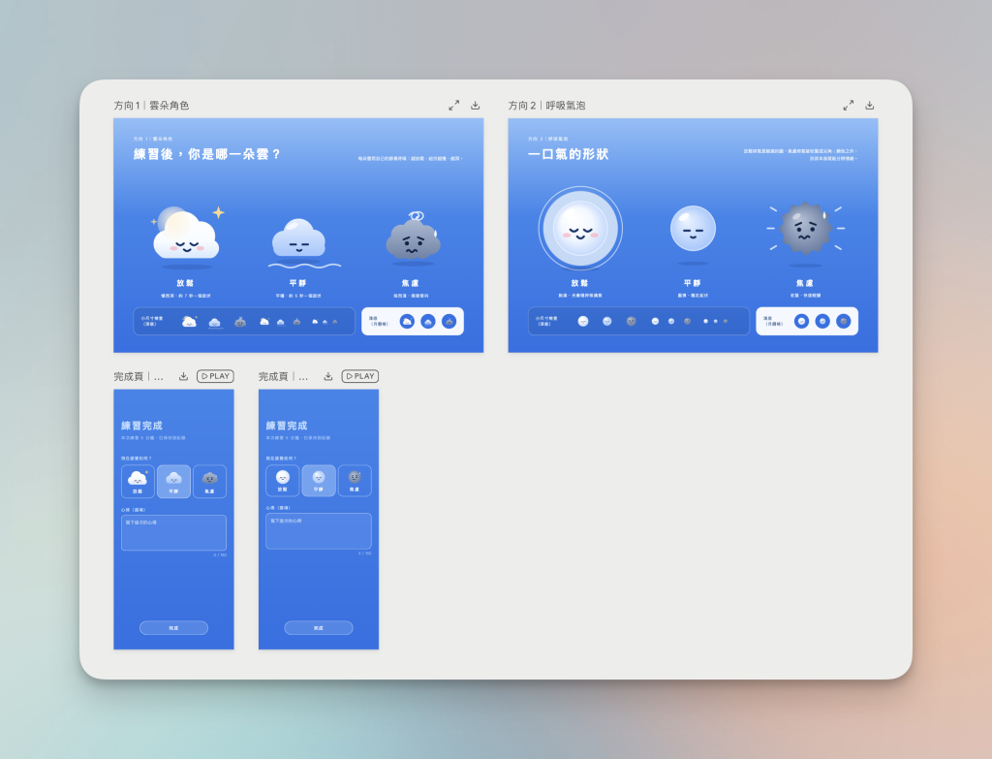992x759 pixels.
Task: Click the spiky anxious bubble character
Action: pyautogui.click(x=805, y=228)
